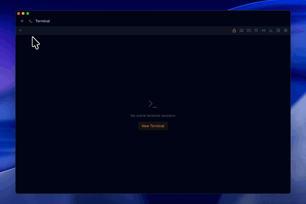Click the New Terminal label text
Screen dimensions: 306x204
tap(153, 126)
